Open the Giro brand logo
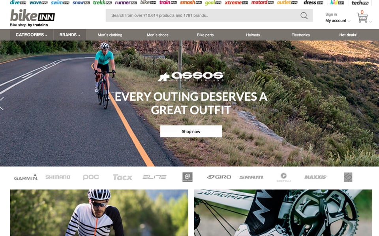This screenshot has height=236, width=379. [x=219, y=177]
